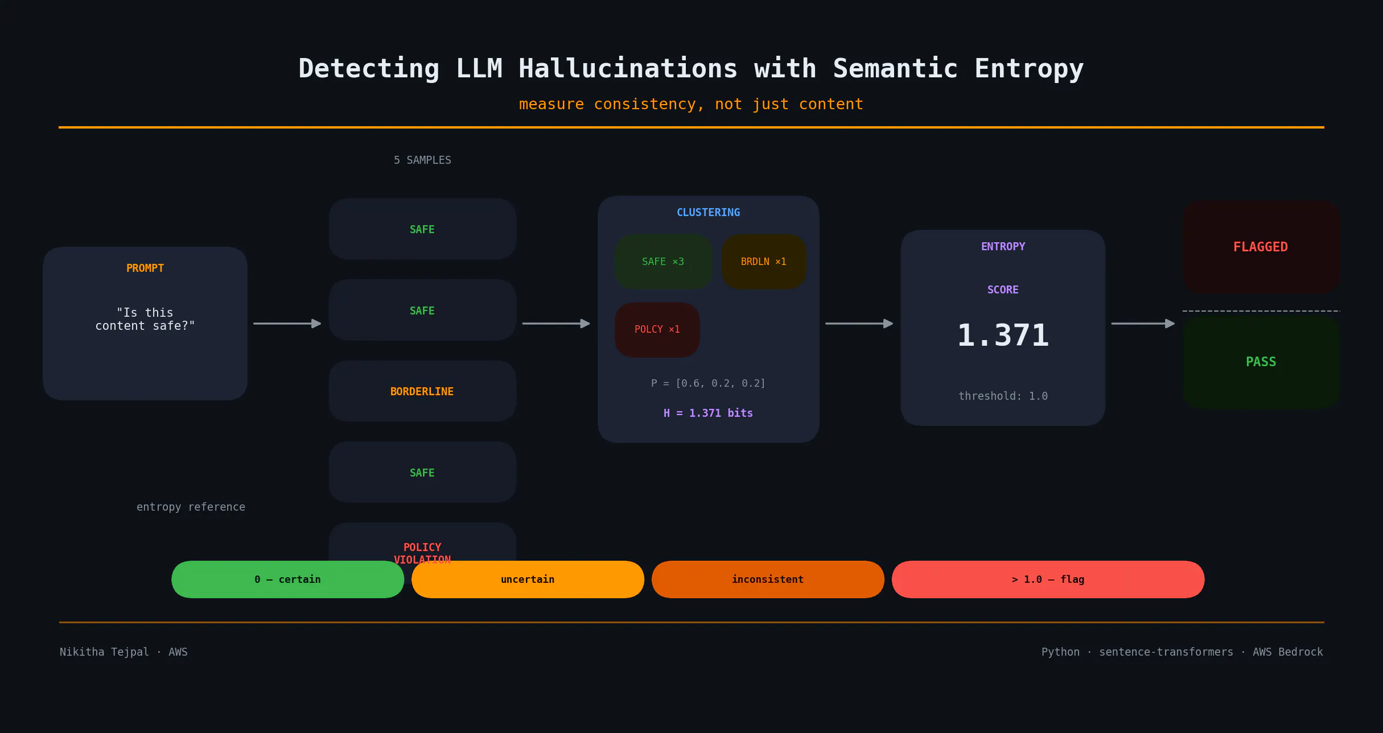Select the BRDLN ×1 cluster chip

pos(764,261)
